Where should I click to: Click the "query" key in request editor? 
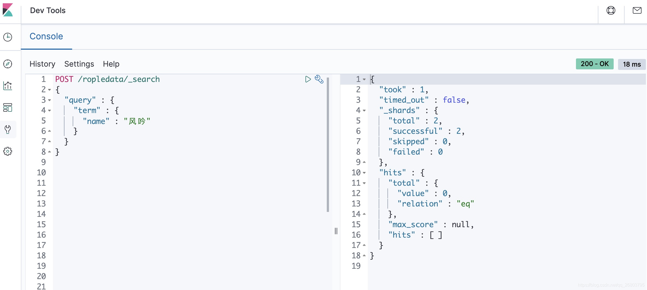click(80, 100)
